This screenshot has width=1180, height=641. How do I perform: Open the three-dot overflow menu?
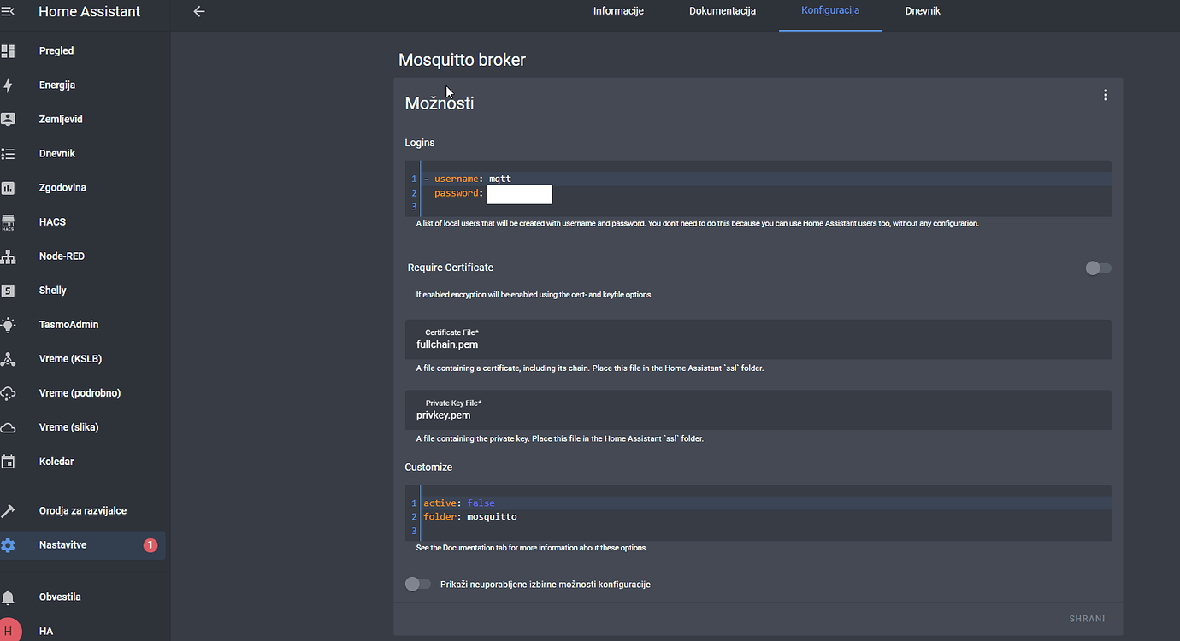1106,95
